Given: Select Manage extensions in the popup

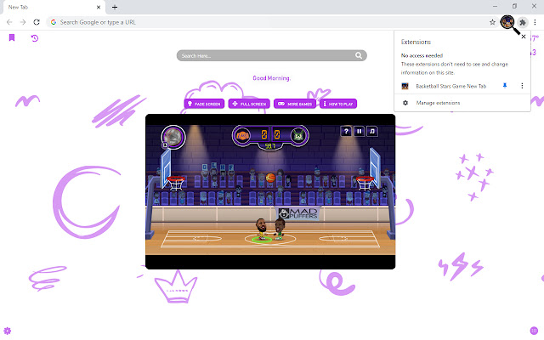Looking at the screenshot, I should (437, 103).
